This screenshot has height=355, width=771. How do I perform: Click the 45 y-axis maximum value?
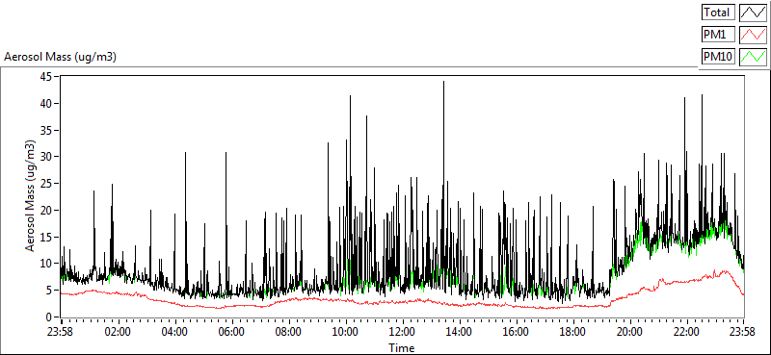(x=47, y=77)
